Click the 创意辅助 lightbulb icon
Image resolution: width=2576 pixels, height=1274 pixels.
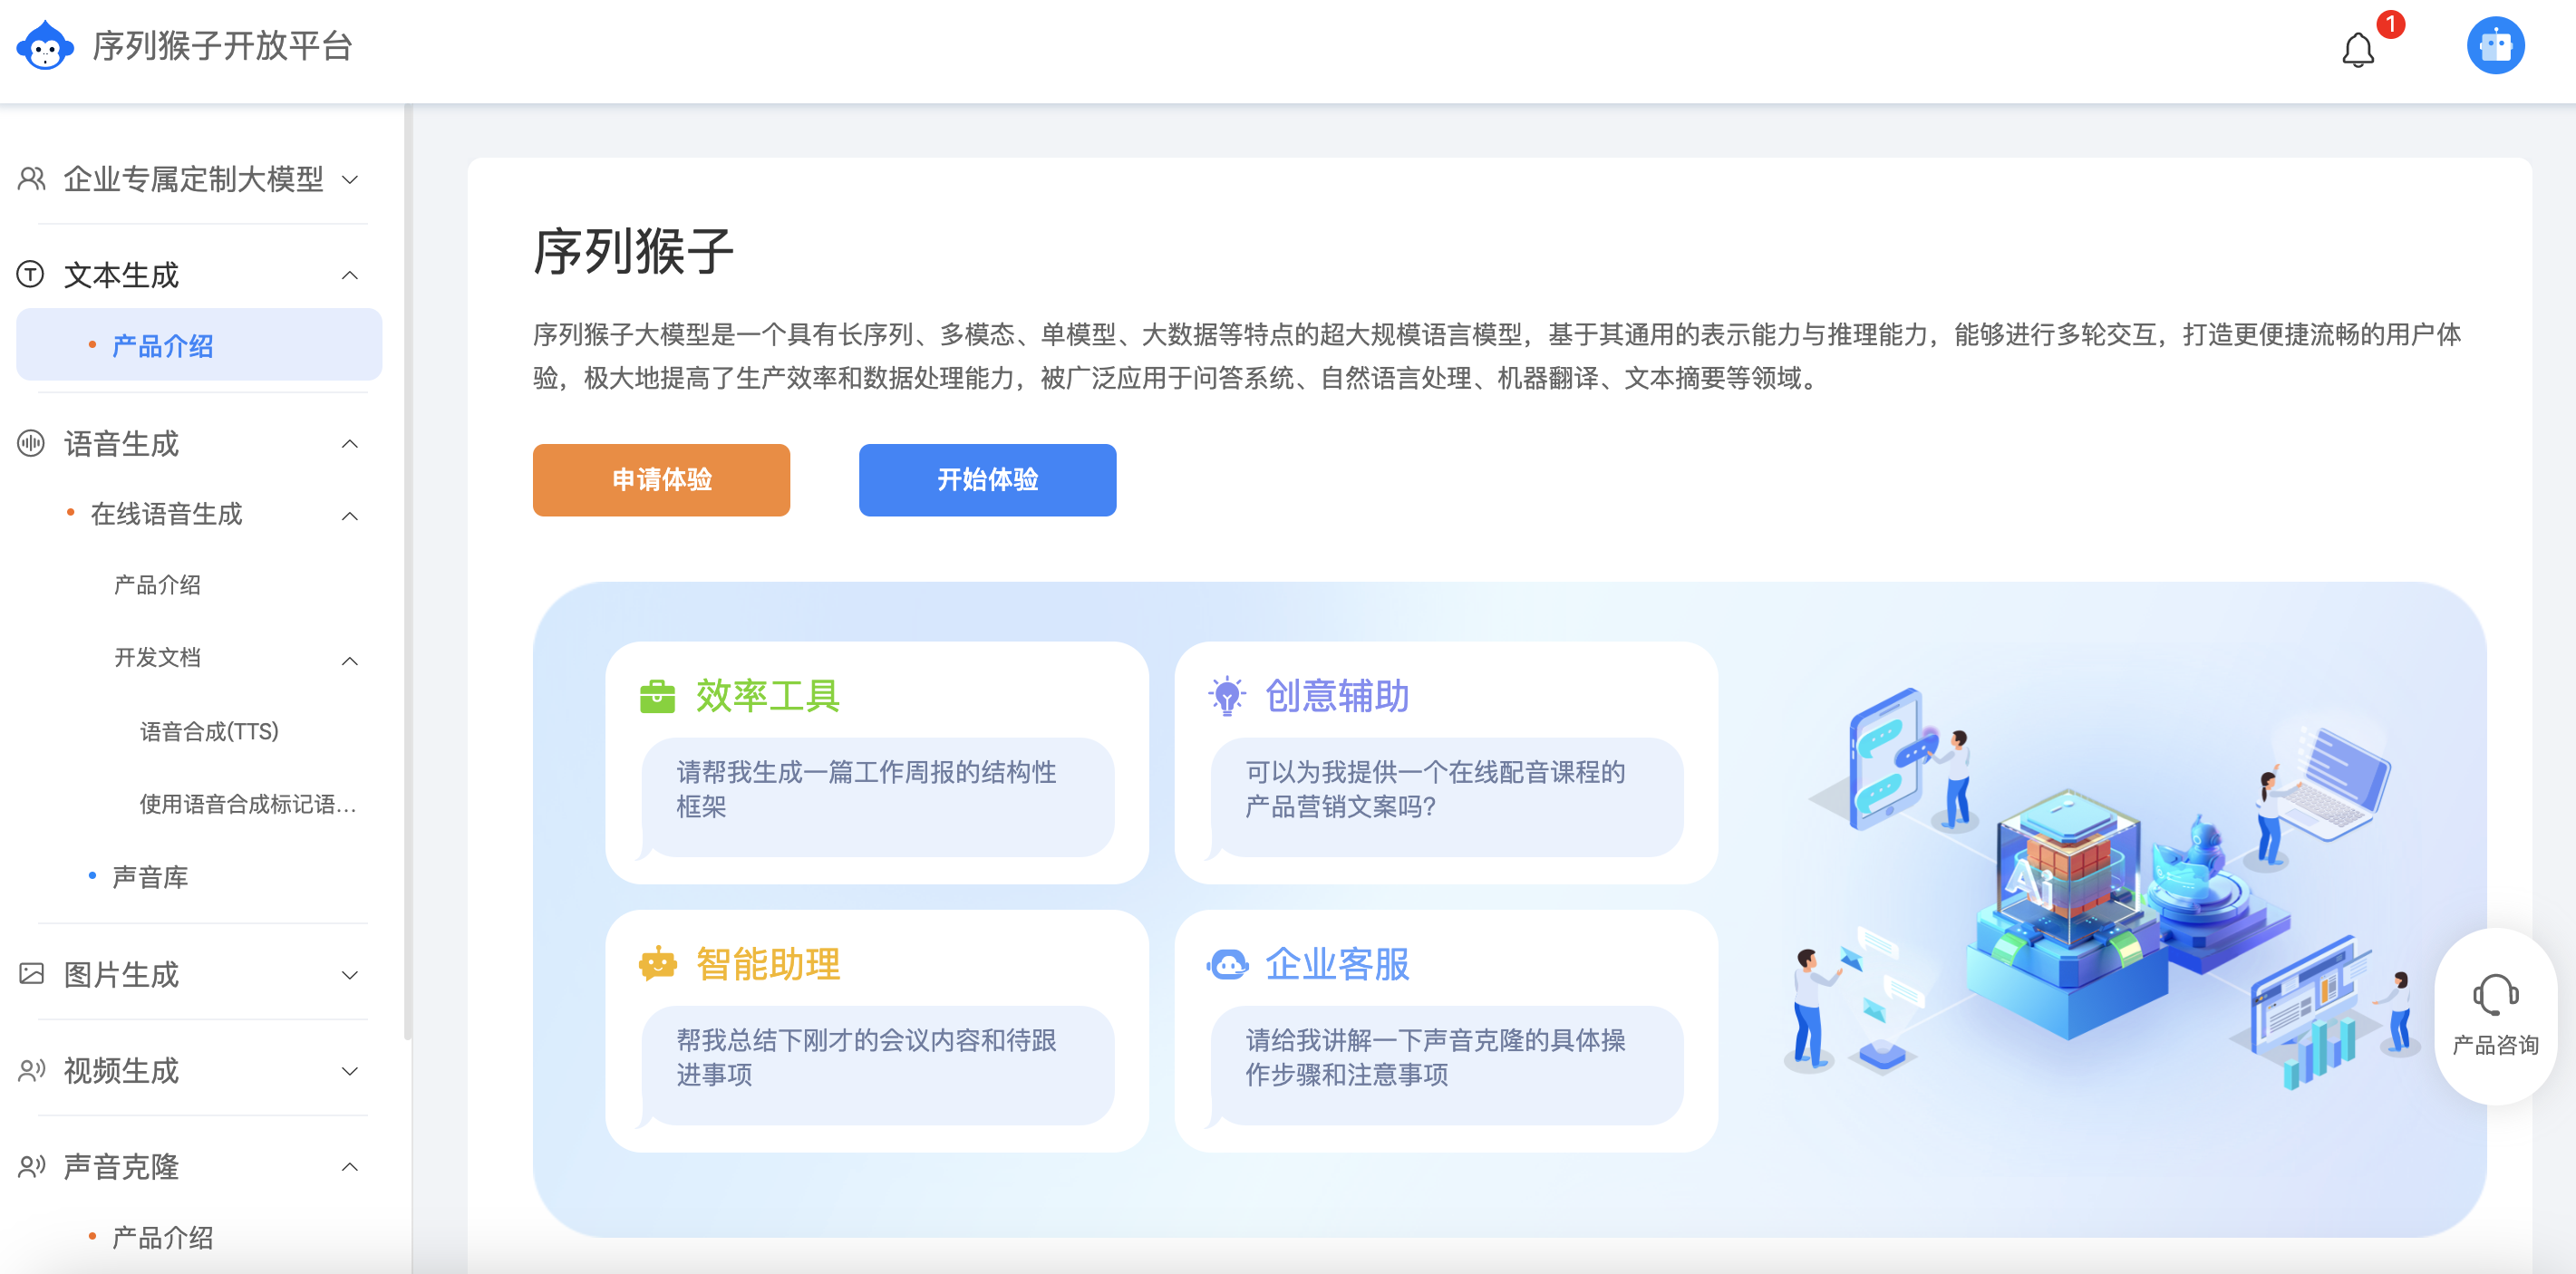point(1226,696)
